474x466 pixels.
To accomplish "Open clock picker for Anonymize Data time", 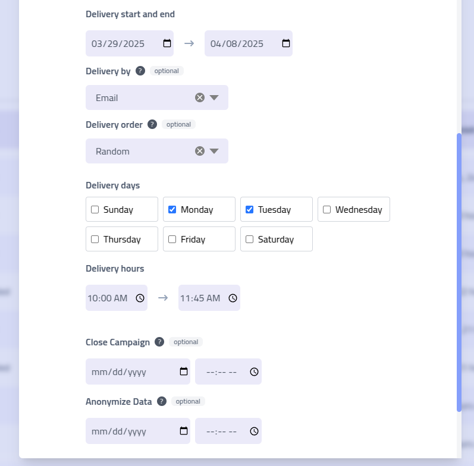I will pos(254,432).
